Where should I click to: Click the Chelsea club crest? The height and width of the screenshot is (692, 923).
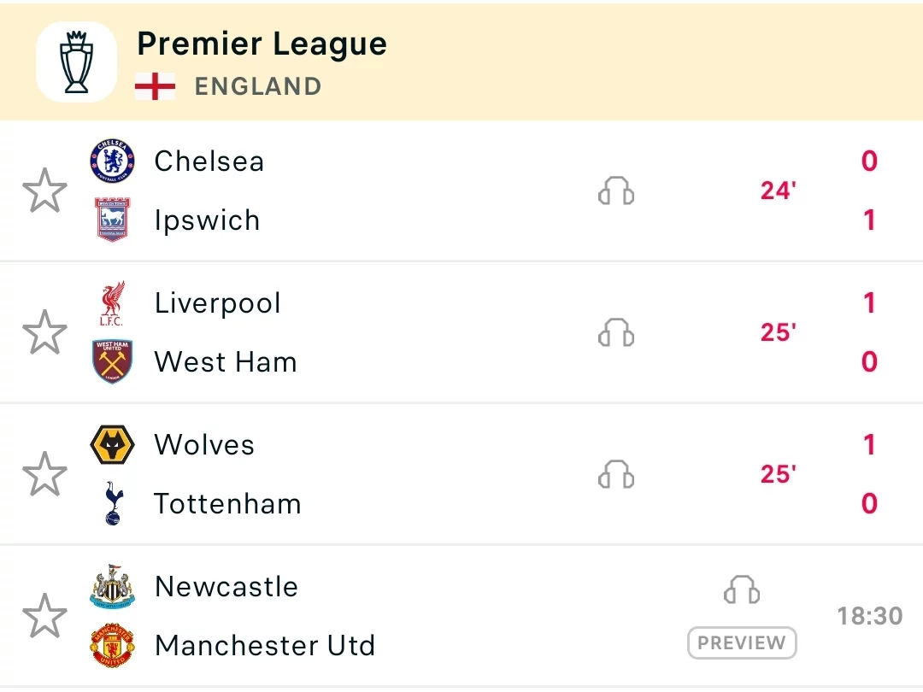click(x=113, y=161)
